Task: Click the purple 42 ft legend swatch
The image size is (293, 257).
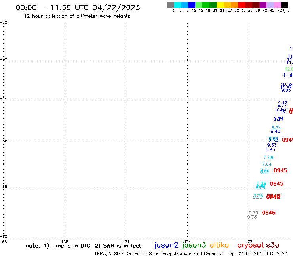Action: (x=263, y=5)
